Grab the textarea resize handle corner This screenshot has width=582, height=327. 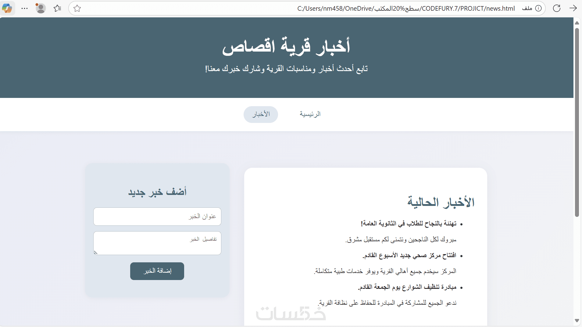click(95, 253)
